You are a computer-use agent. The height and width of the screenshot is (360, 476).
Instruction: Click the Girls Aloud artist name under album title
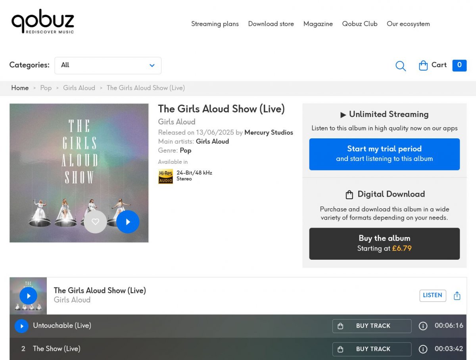tap(177, 122)
